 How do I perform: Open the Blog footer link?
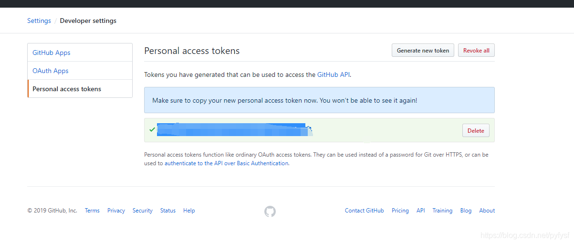466,211
